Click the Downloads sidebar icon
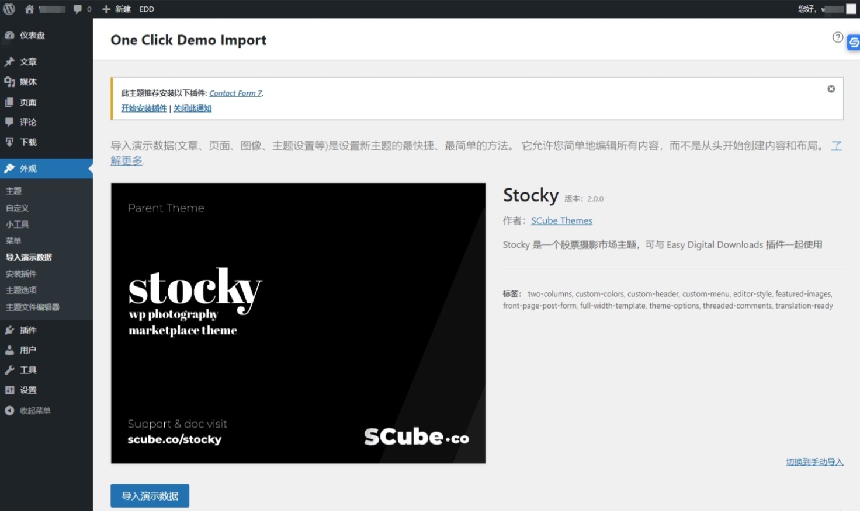This screenshot has height=511, width=860. click(x=9, y=142)
